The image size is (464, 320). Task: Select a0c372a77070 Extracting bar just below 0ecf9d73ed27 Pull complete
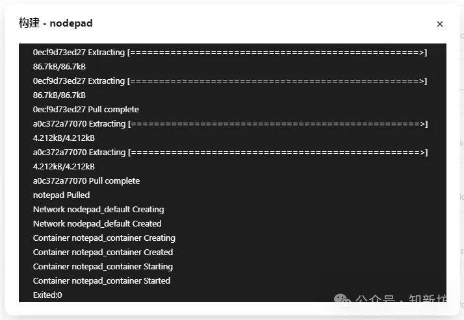coord(230,124)
